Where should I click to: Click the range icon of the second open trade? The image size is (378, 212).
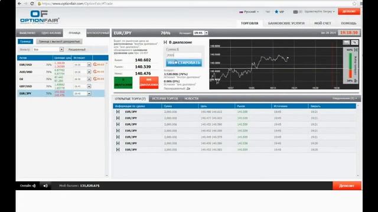(x=118, y=118)
